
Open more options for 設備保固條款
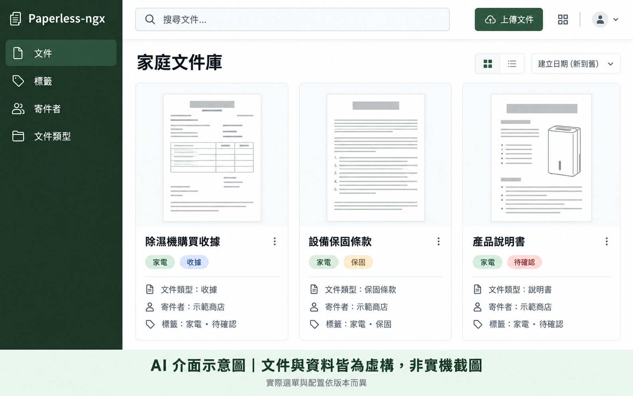(438, 242)
